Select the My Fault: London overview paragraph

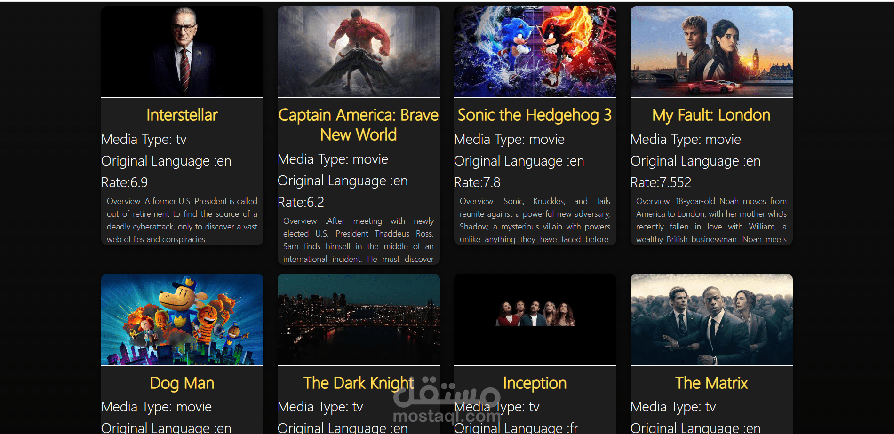(x=711, y=220)
